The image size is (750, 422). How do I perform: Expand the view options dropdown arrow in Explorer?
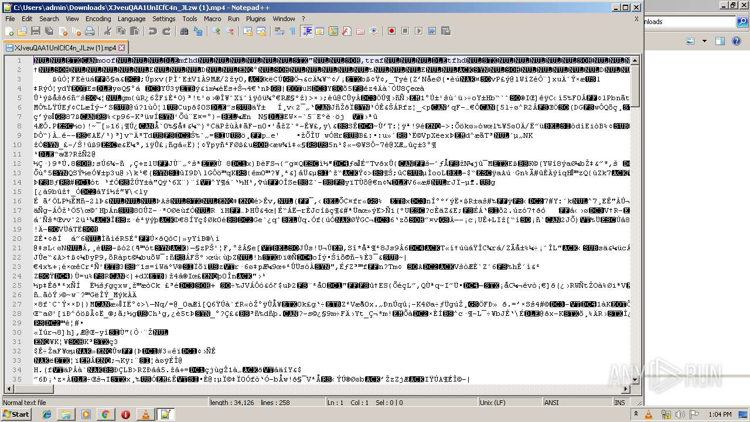click(x=703, y=41)
